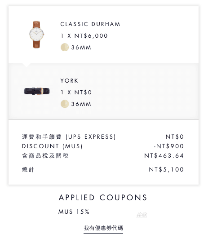Click the UPS Express shipping fee row label
The height and width of the screenshot is (247, 208).
[x=69, y=137]
